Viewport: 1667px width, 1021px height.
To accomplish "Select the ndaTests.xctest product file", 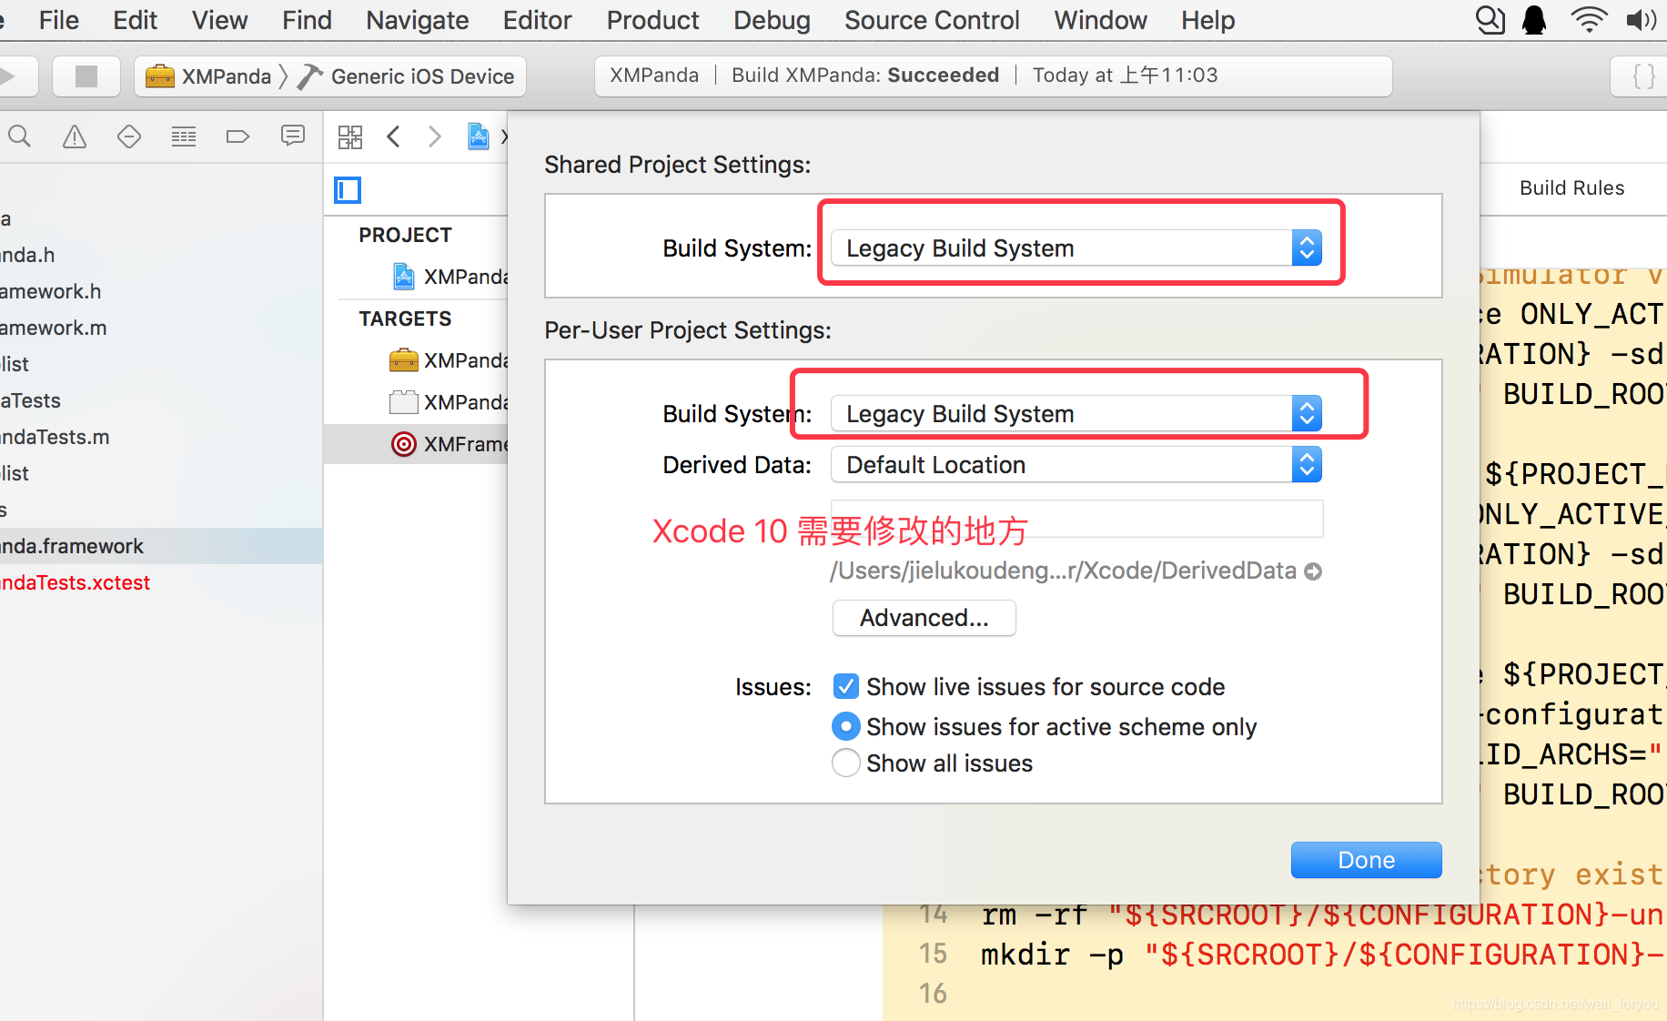I will [x=75, y=582].
